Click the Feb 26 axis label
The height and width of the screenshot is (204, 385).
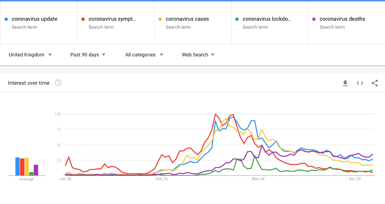pos(162,179)
